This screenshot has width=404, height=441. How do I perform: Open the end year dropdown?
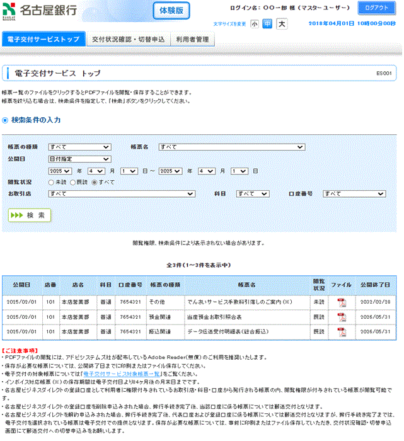171,171
